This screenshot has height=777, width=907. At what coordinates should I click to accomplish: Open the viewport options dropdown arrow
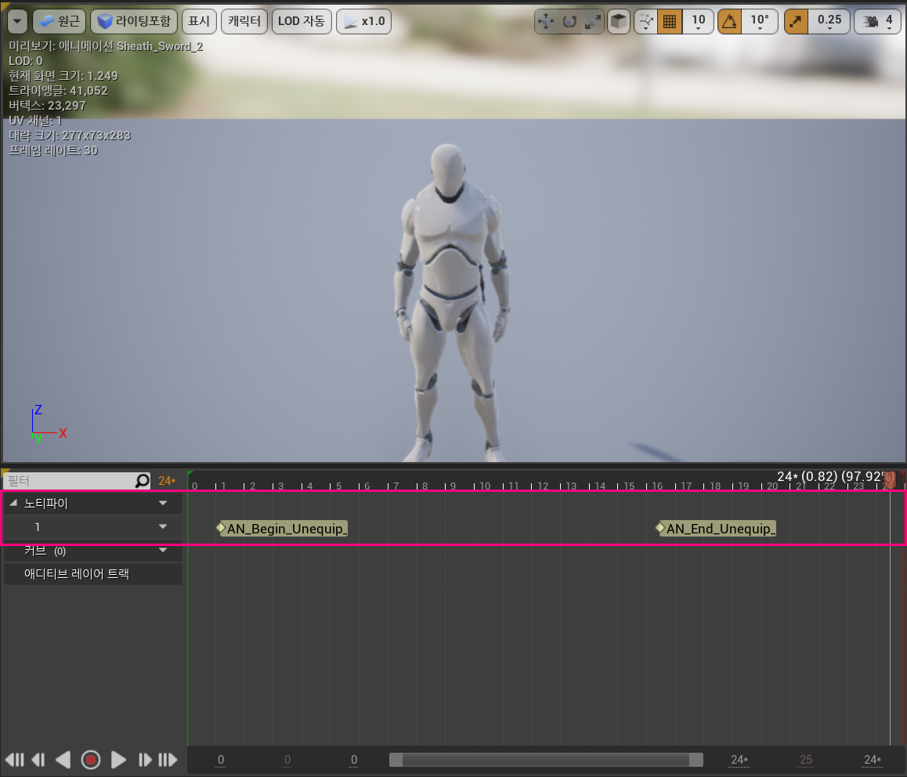[17, 21]
